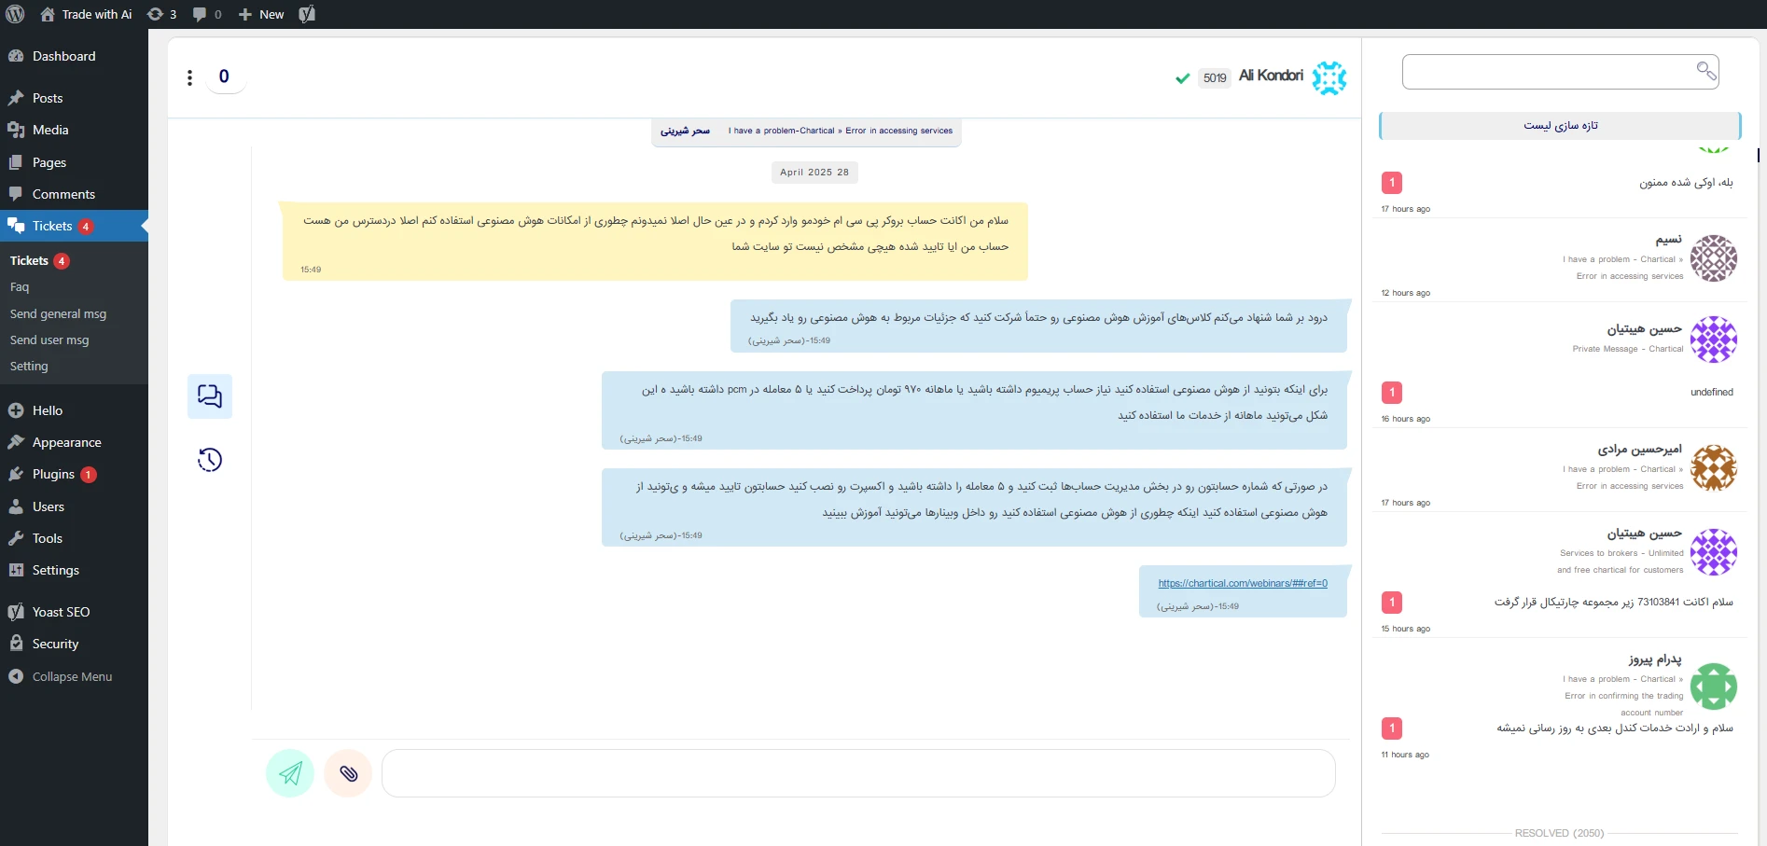The height and width of the screenshot is (846, 1767).
Task: Click the send message paper plane icon
Action: click(290, 773)
